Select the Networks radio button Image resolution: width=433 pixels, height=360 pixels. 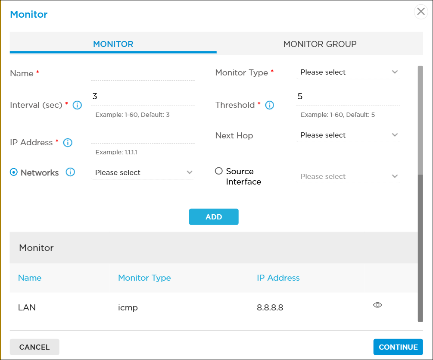click(14, 172)
